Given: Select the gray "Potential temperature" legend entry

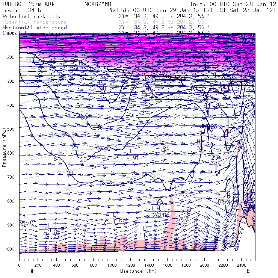Looking at the screenshot, I should [35, 22].
